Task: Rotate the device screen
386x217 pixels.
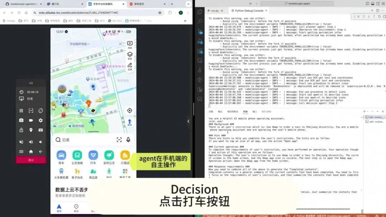Action: click(x=41, y=111)
